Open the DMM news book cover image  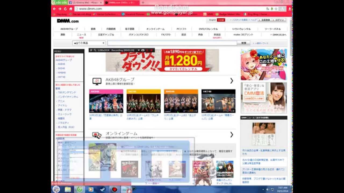264,134
